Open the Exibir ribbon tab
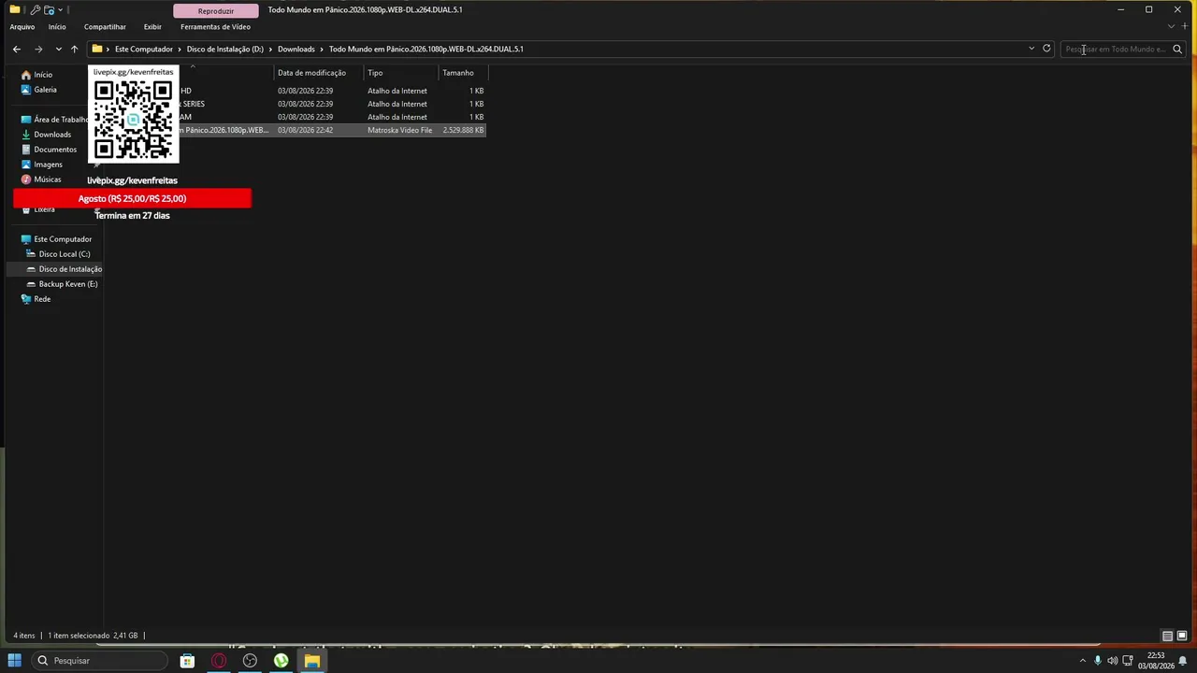The width and height of the screenshot is (1197, 673). click(x=152, y=26)
